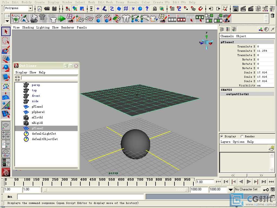Open the Render View clapperboard icon
Screen dimensions: 277x208
click(236, 8)
